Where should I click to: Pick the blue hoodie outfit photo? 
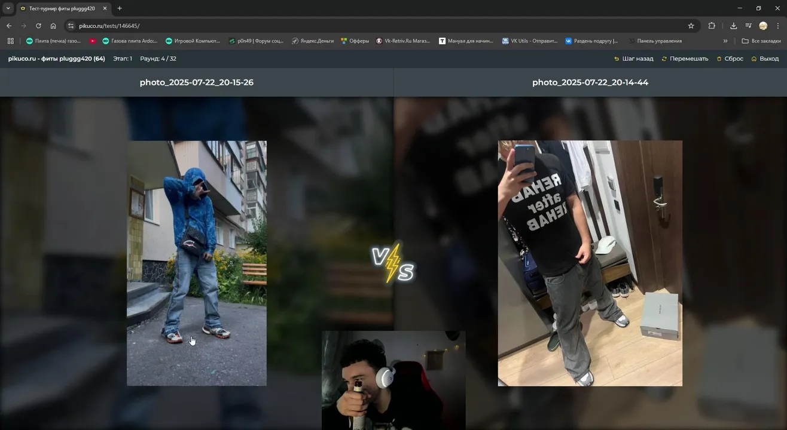[x=197, y=263]
